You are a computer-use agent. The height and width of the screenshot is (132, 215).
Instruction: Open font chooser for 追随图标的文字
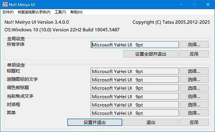click(194, 79)
